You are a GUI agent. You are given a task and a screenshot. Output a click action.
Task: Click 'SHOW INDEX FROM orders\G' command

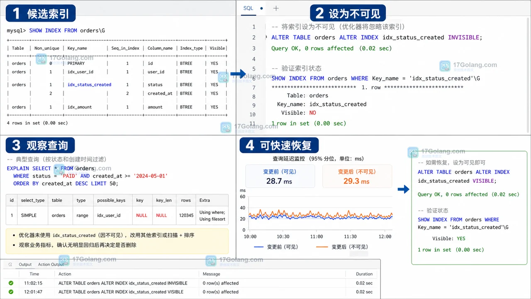point(67,31)
